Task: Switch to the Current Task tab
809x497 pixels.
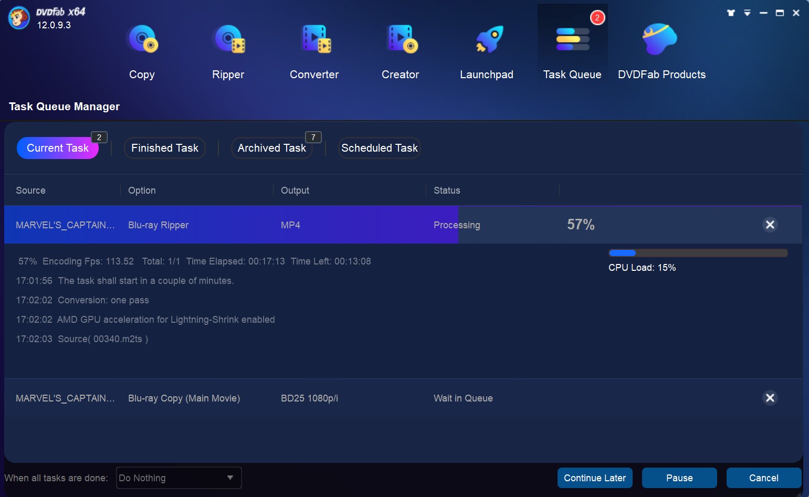Action: (x=58, y=148)
